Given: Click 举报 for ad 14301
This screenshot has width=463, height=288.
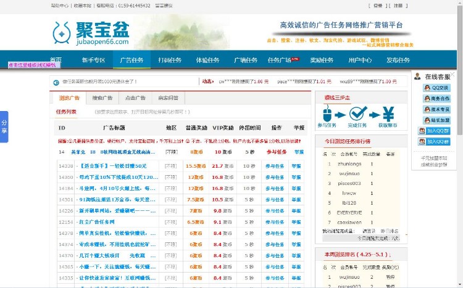Looking at the screenshot, I should (x=296, y=200).
